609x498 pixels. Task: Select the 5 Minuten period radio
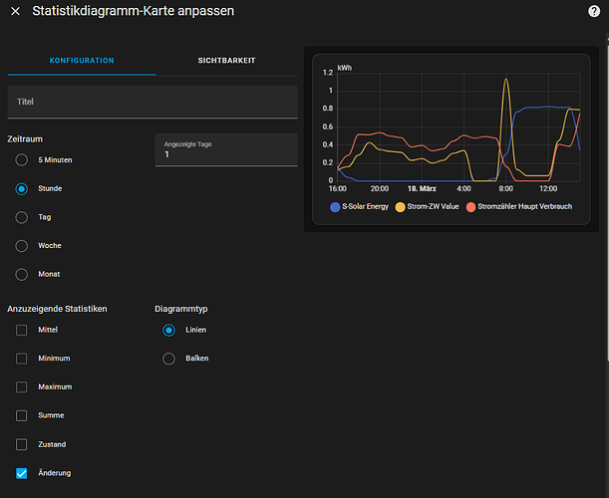pyautogui.click(x=22, y=160)
